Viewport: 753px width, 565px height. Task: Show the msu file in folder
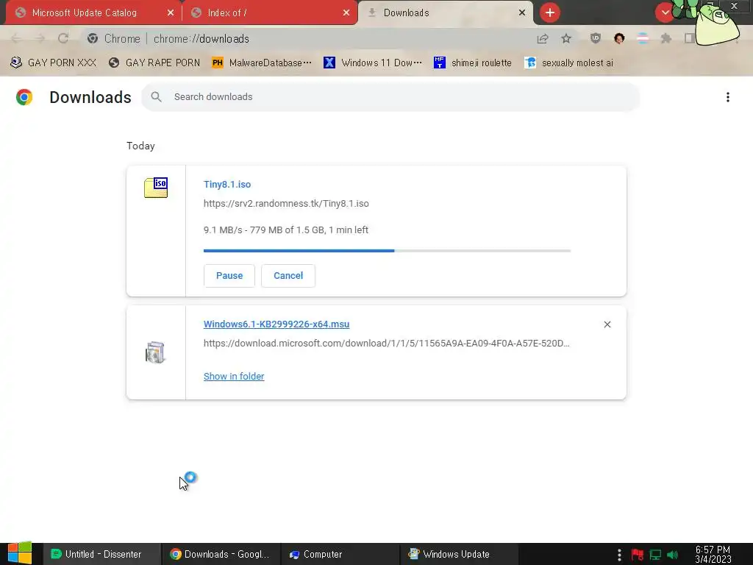(x=234, y=377)
